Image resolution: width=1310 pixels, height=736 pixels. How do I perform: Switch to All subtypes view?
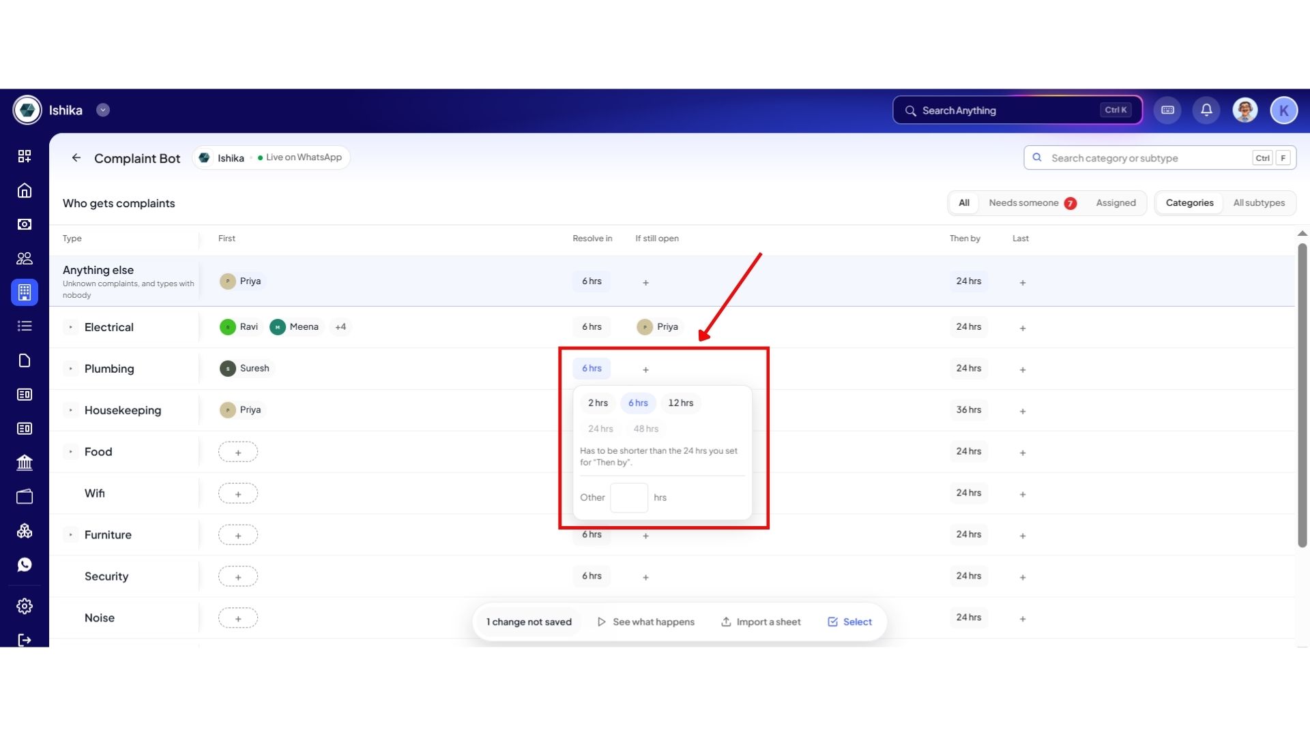pos(1259,203)
